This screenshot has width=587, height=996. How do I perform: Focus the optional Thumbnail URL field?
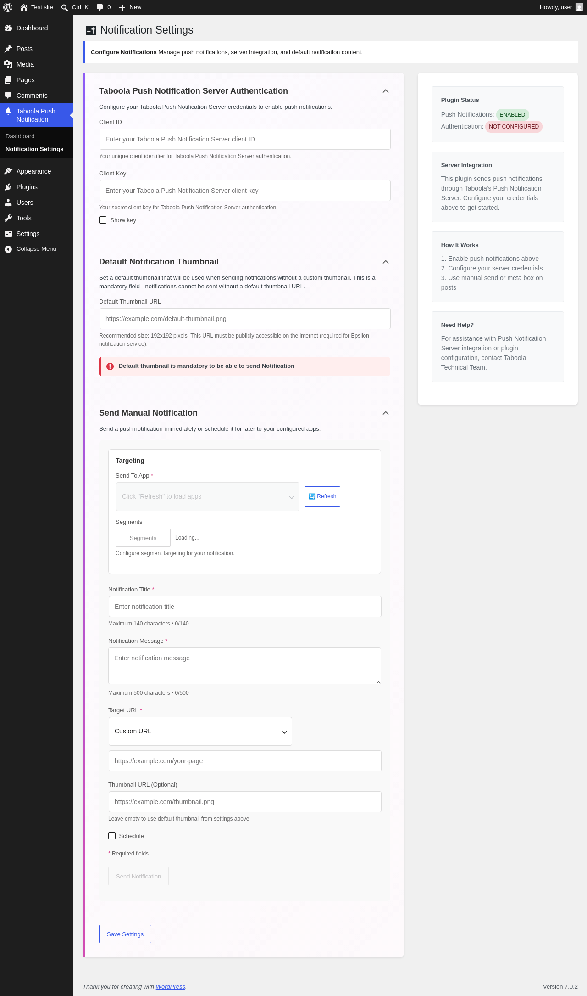coord(245,802)
